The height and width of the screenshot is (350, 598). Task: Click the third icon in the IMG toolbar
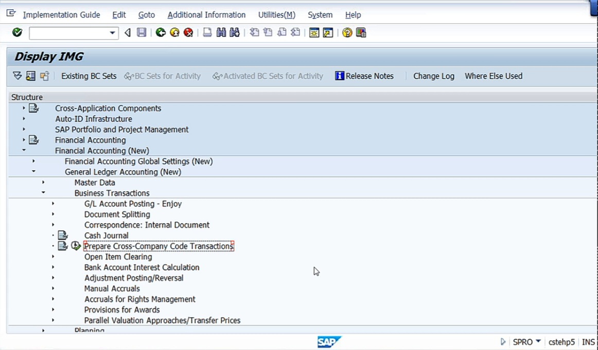[45, 76]
